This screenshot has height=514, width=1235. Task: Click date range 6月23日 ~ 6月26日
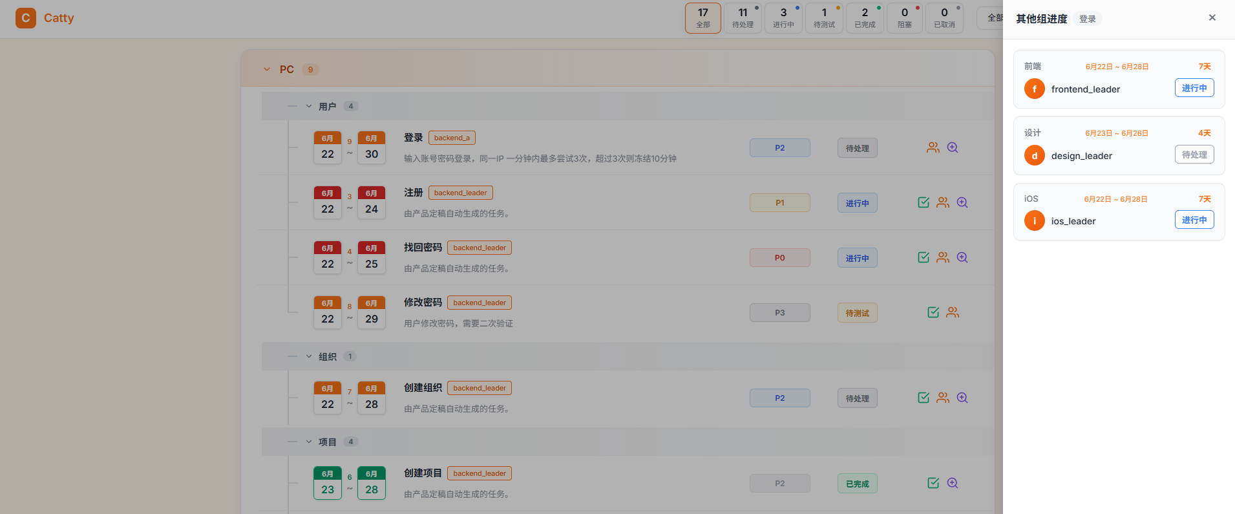click(x=1117, y=133)
